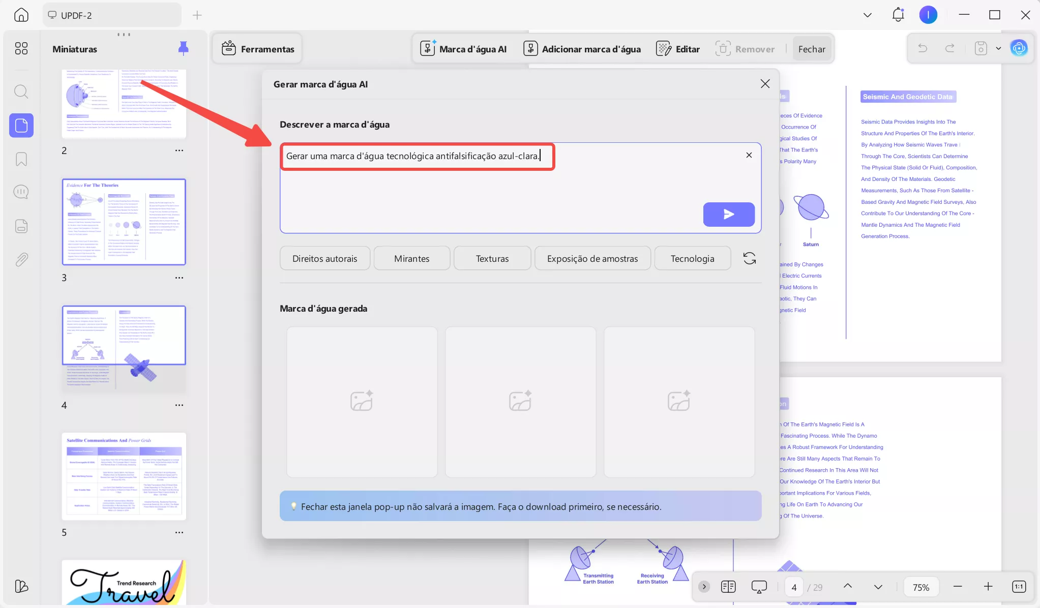The image size is (1040, 608).
Task: Toggle the two-page reading view icon
Action: 728,587
